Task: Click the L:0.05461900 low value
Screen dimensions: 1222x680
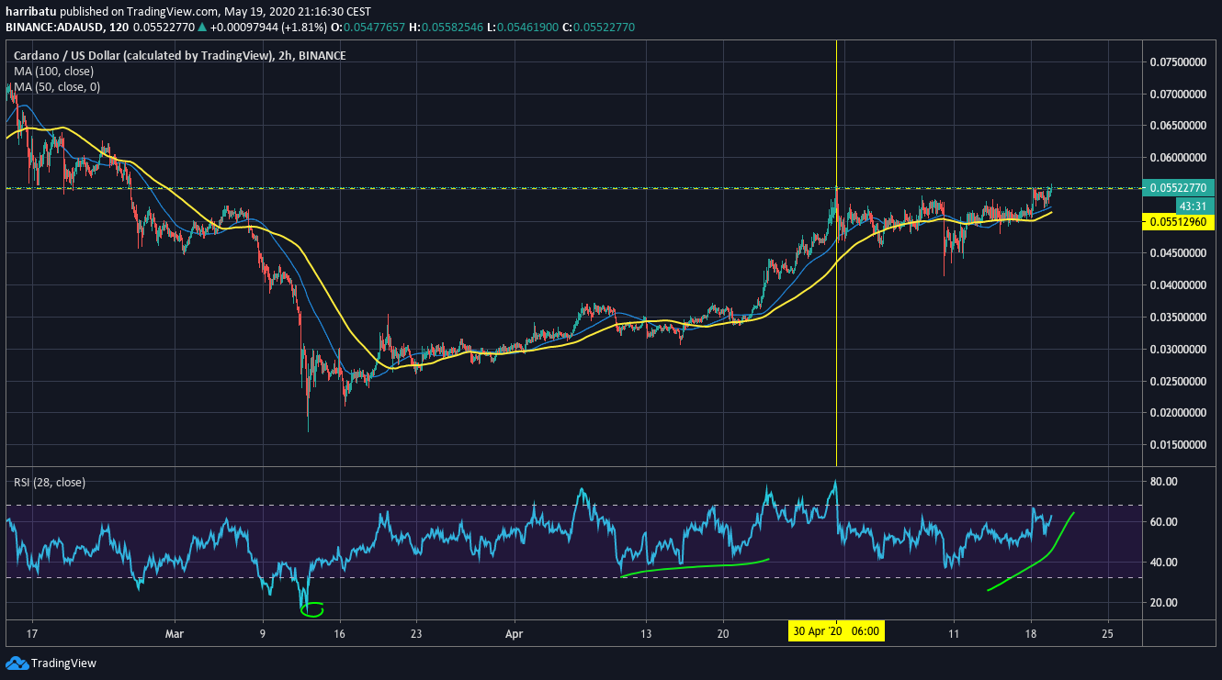Action: (523, 28)
